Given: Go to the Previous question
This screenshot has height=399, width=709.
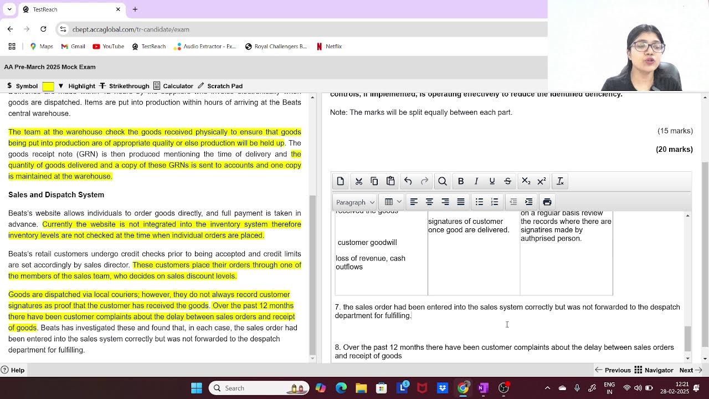Looking at the screenshot, I should point(613,370).
